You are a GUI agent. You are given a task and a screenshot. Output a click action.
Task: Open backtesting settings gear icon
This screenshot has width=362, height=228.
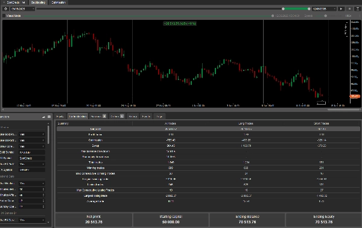6,9
